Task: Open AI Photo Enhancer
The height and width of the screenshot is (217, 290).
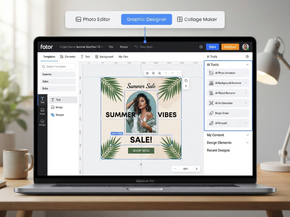Action: [x=228, y=73]
